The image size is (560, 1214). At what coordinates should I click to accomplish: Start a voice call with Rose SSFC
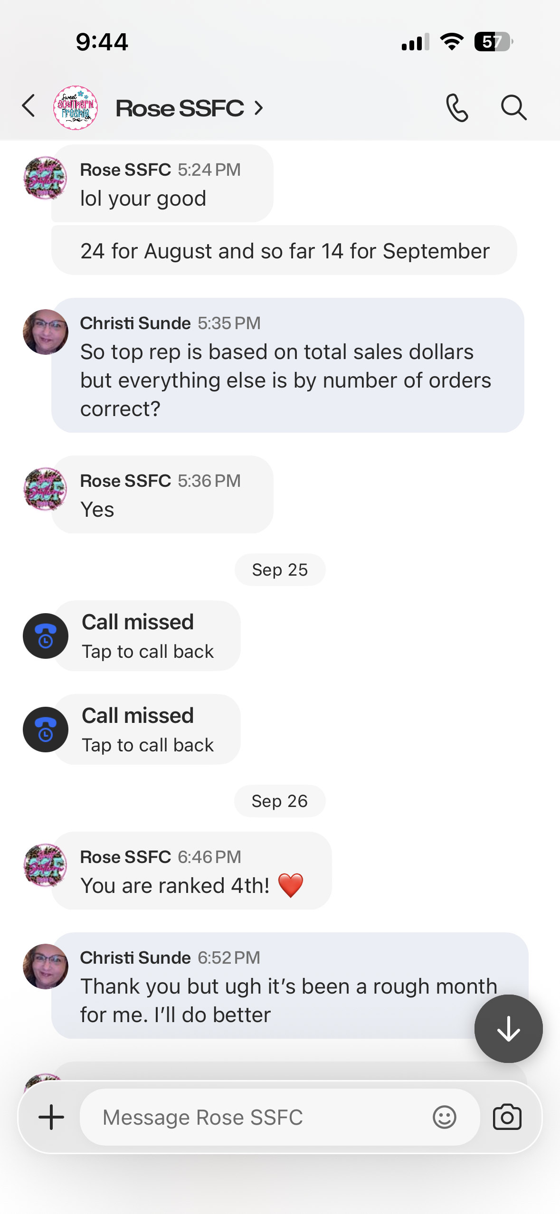click(x=457, y=108)
